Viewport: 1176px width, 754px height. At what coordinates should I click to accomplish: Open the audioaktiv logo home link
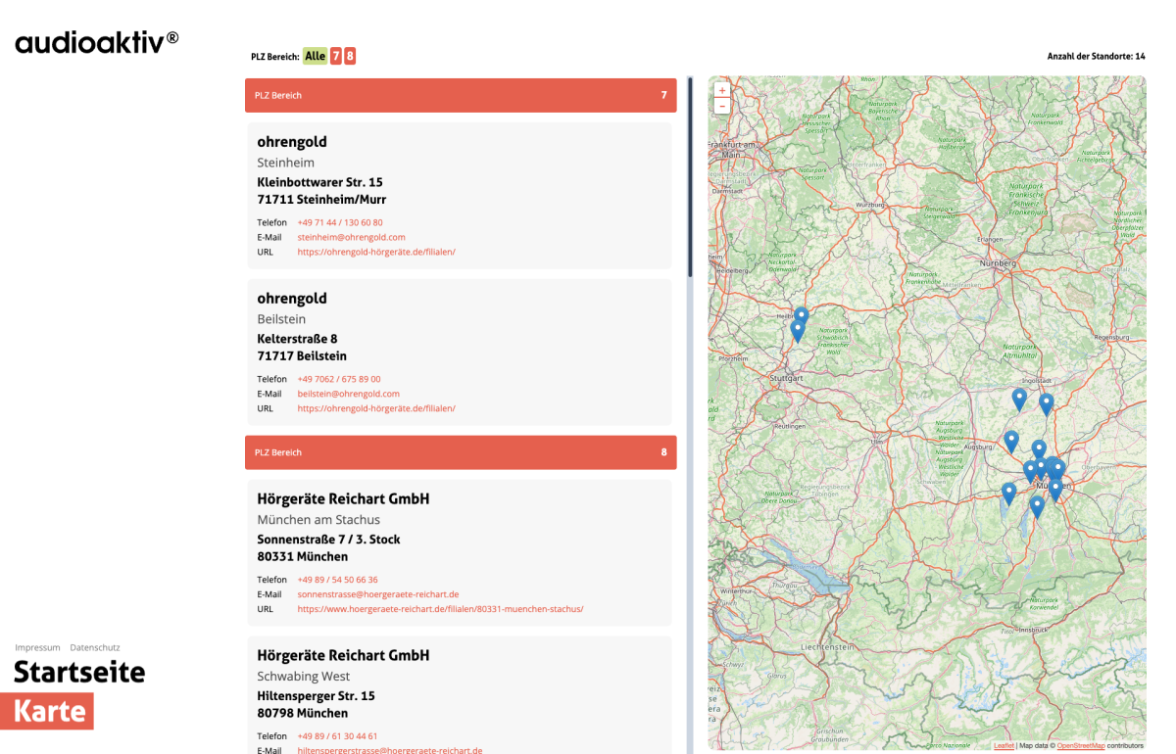(97, 42)
